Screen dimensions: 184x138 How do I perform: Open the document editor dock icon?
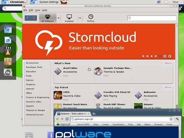click(8, 40)
